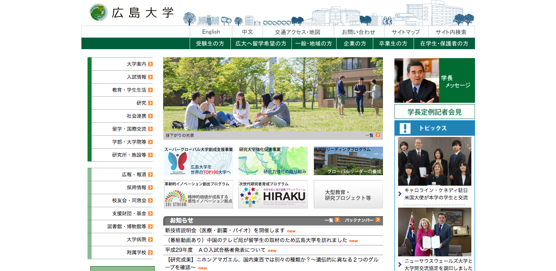
Task: Click orange arrow icon beside 研究
Action: click(x=151, y=103)
